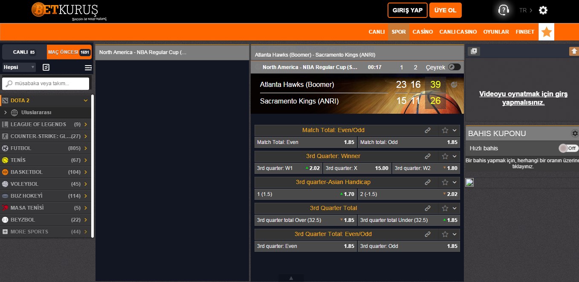The width and height of the screenshot is (579, 282).
Task: Check the checklist box next to Hepsi
Action: pos(46,67)
